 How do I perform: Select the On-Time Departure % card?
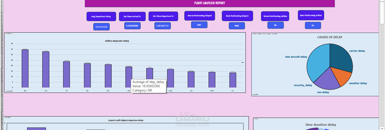coord(163,17)
